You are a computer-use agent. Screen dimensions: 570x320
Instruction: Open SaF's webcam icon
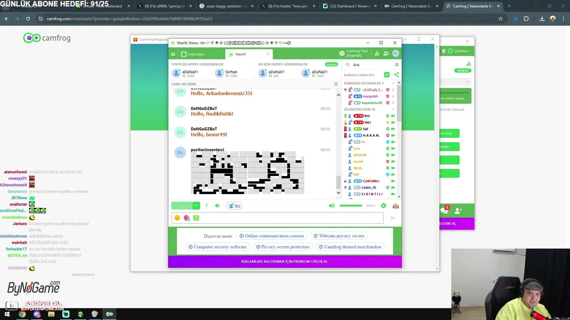[x=393, y=129]
